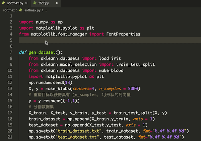
Task: Close the softmax.py editor tab
Action: click(x=27, y=3)
